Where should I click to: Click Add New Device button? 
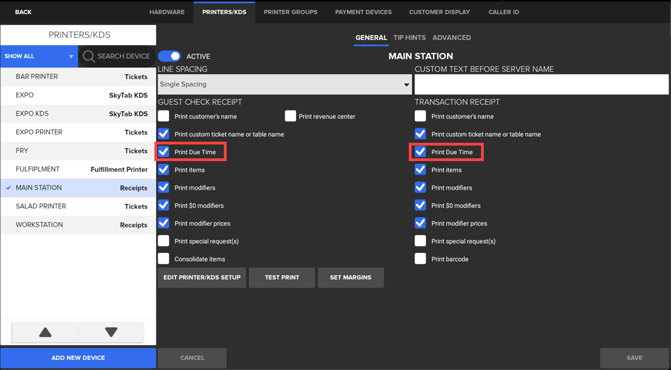coord(78,358)
